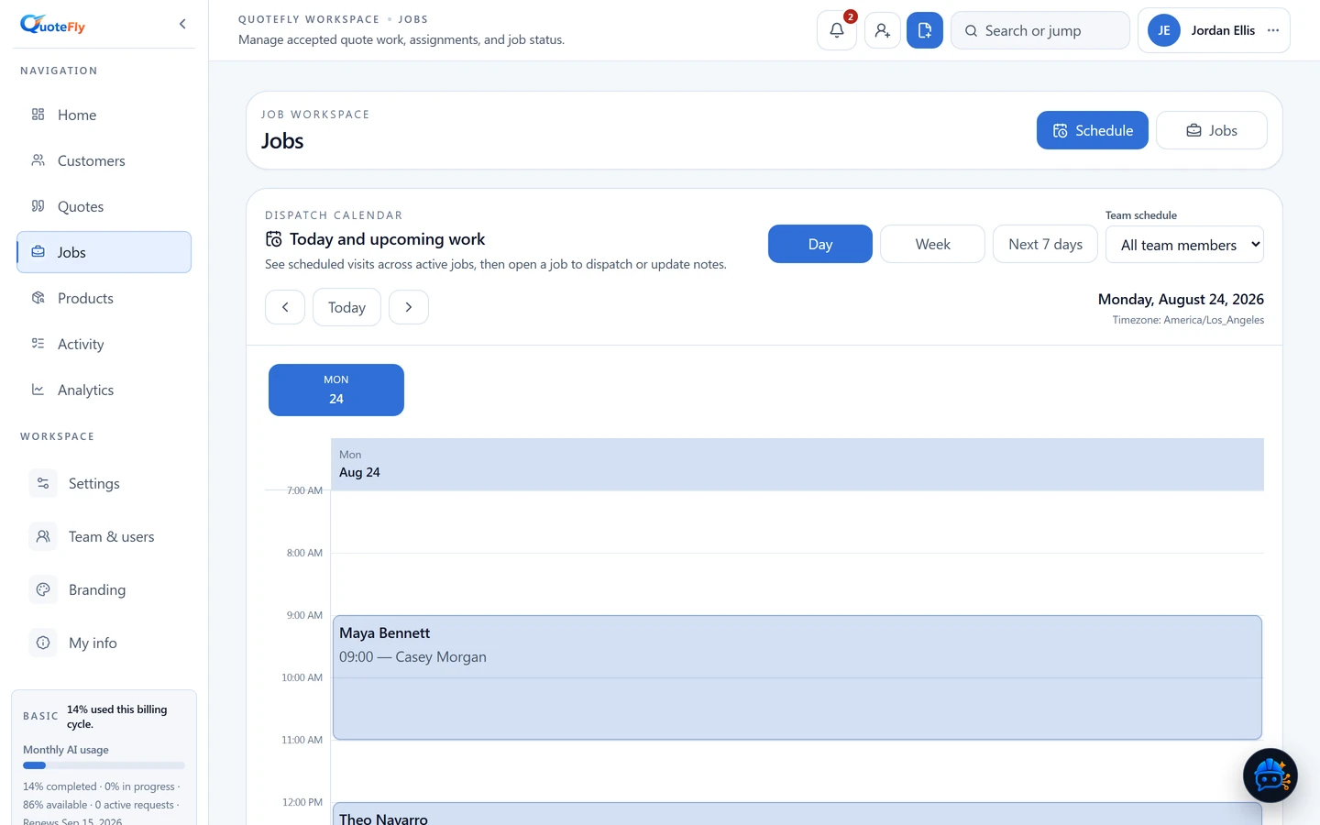This screenshot has height=825, width=1320.
Task: Select the Day calendar view
Action: point(820,244)
